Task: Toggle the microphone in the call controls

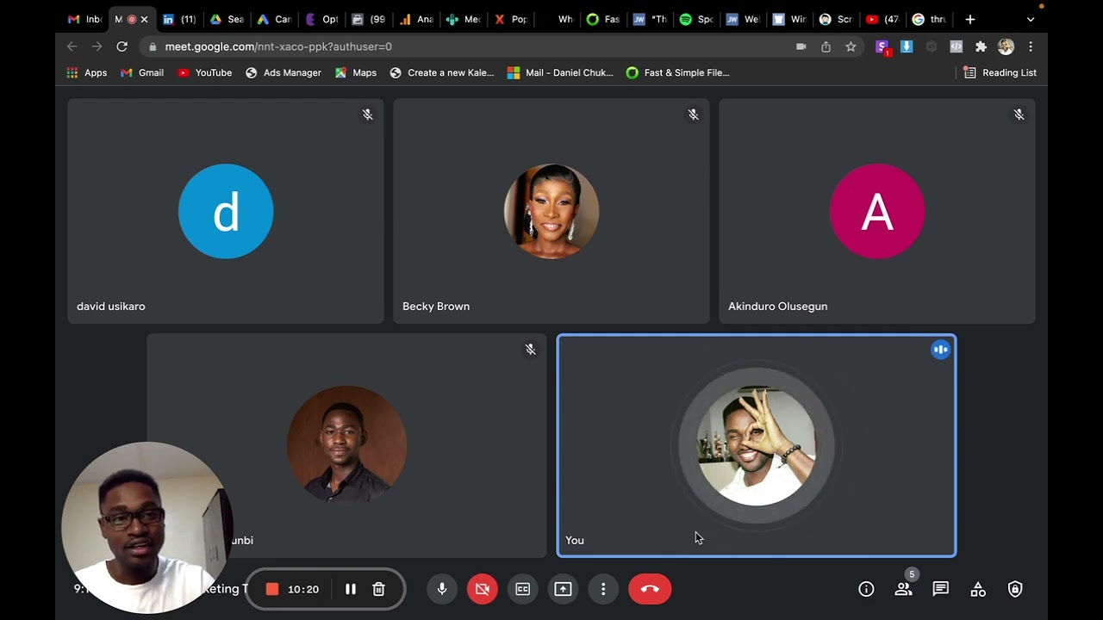Action: (442, 589)
